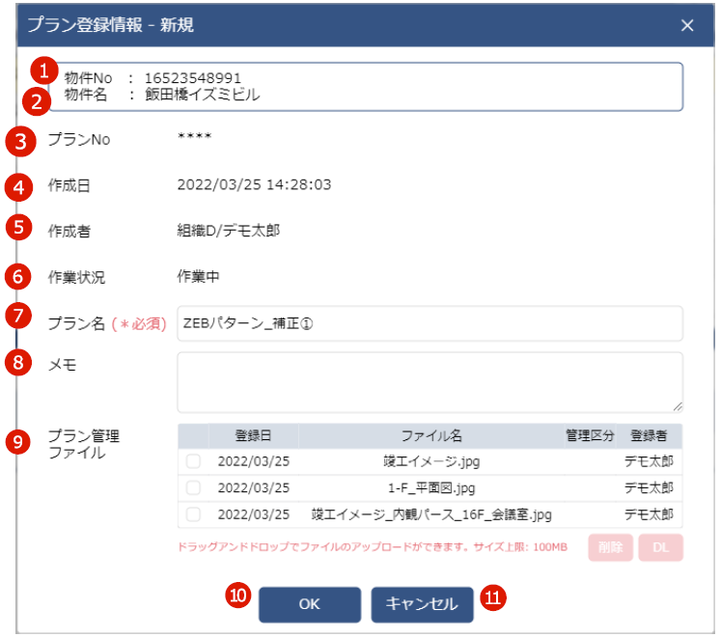Click the 登録日 column header
The width and height of the screenshot is (720, 637).
[253, 436]
